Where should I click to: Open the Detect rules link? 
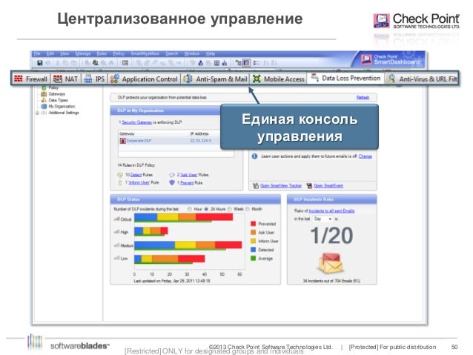(136, 175)
